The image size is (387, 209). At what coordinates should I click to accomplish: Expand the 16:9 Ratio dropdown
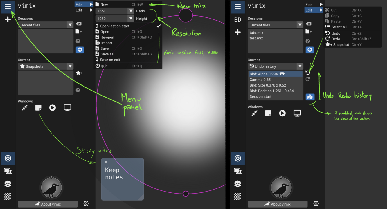(115, 11)
